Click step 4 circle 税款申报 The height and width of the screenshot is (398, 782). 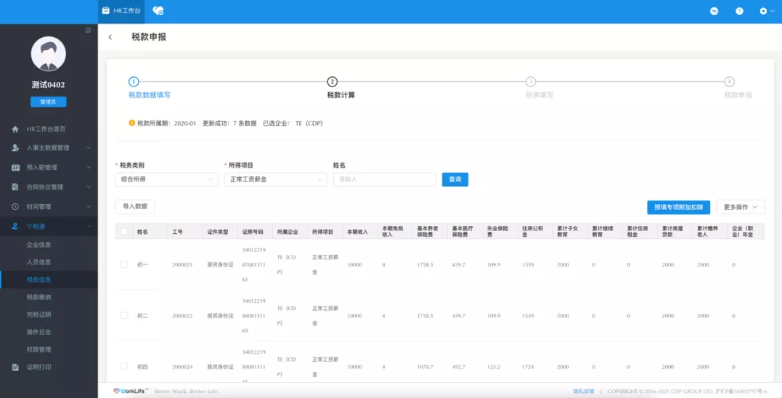pos(729,82)
